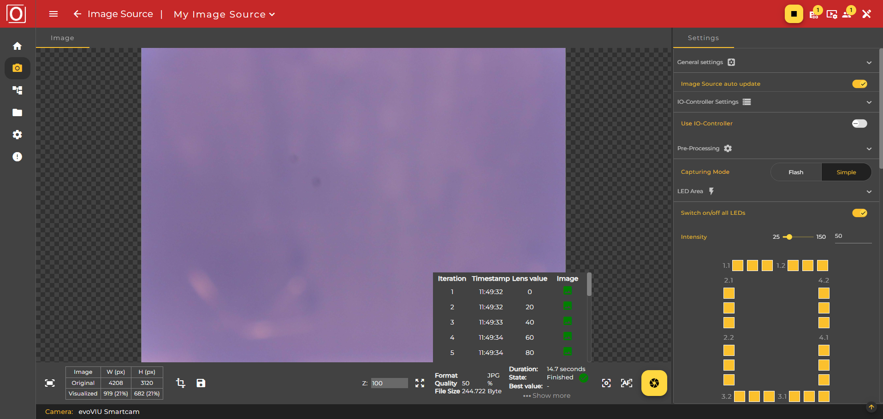Open the hamburger navigation menu
Screen dimensions: 883x419
(53, 14)
